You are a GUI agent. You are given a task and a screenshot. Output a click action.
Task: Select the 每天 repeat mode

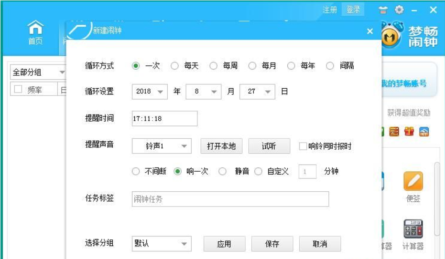pyautogui.click(x=174, y=66)
